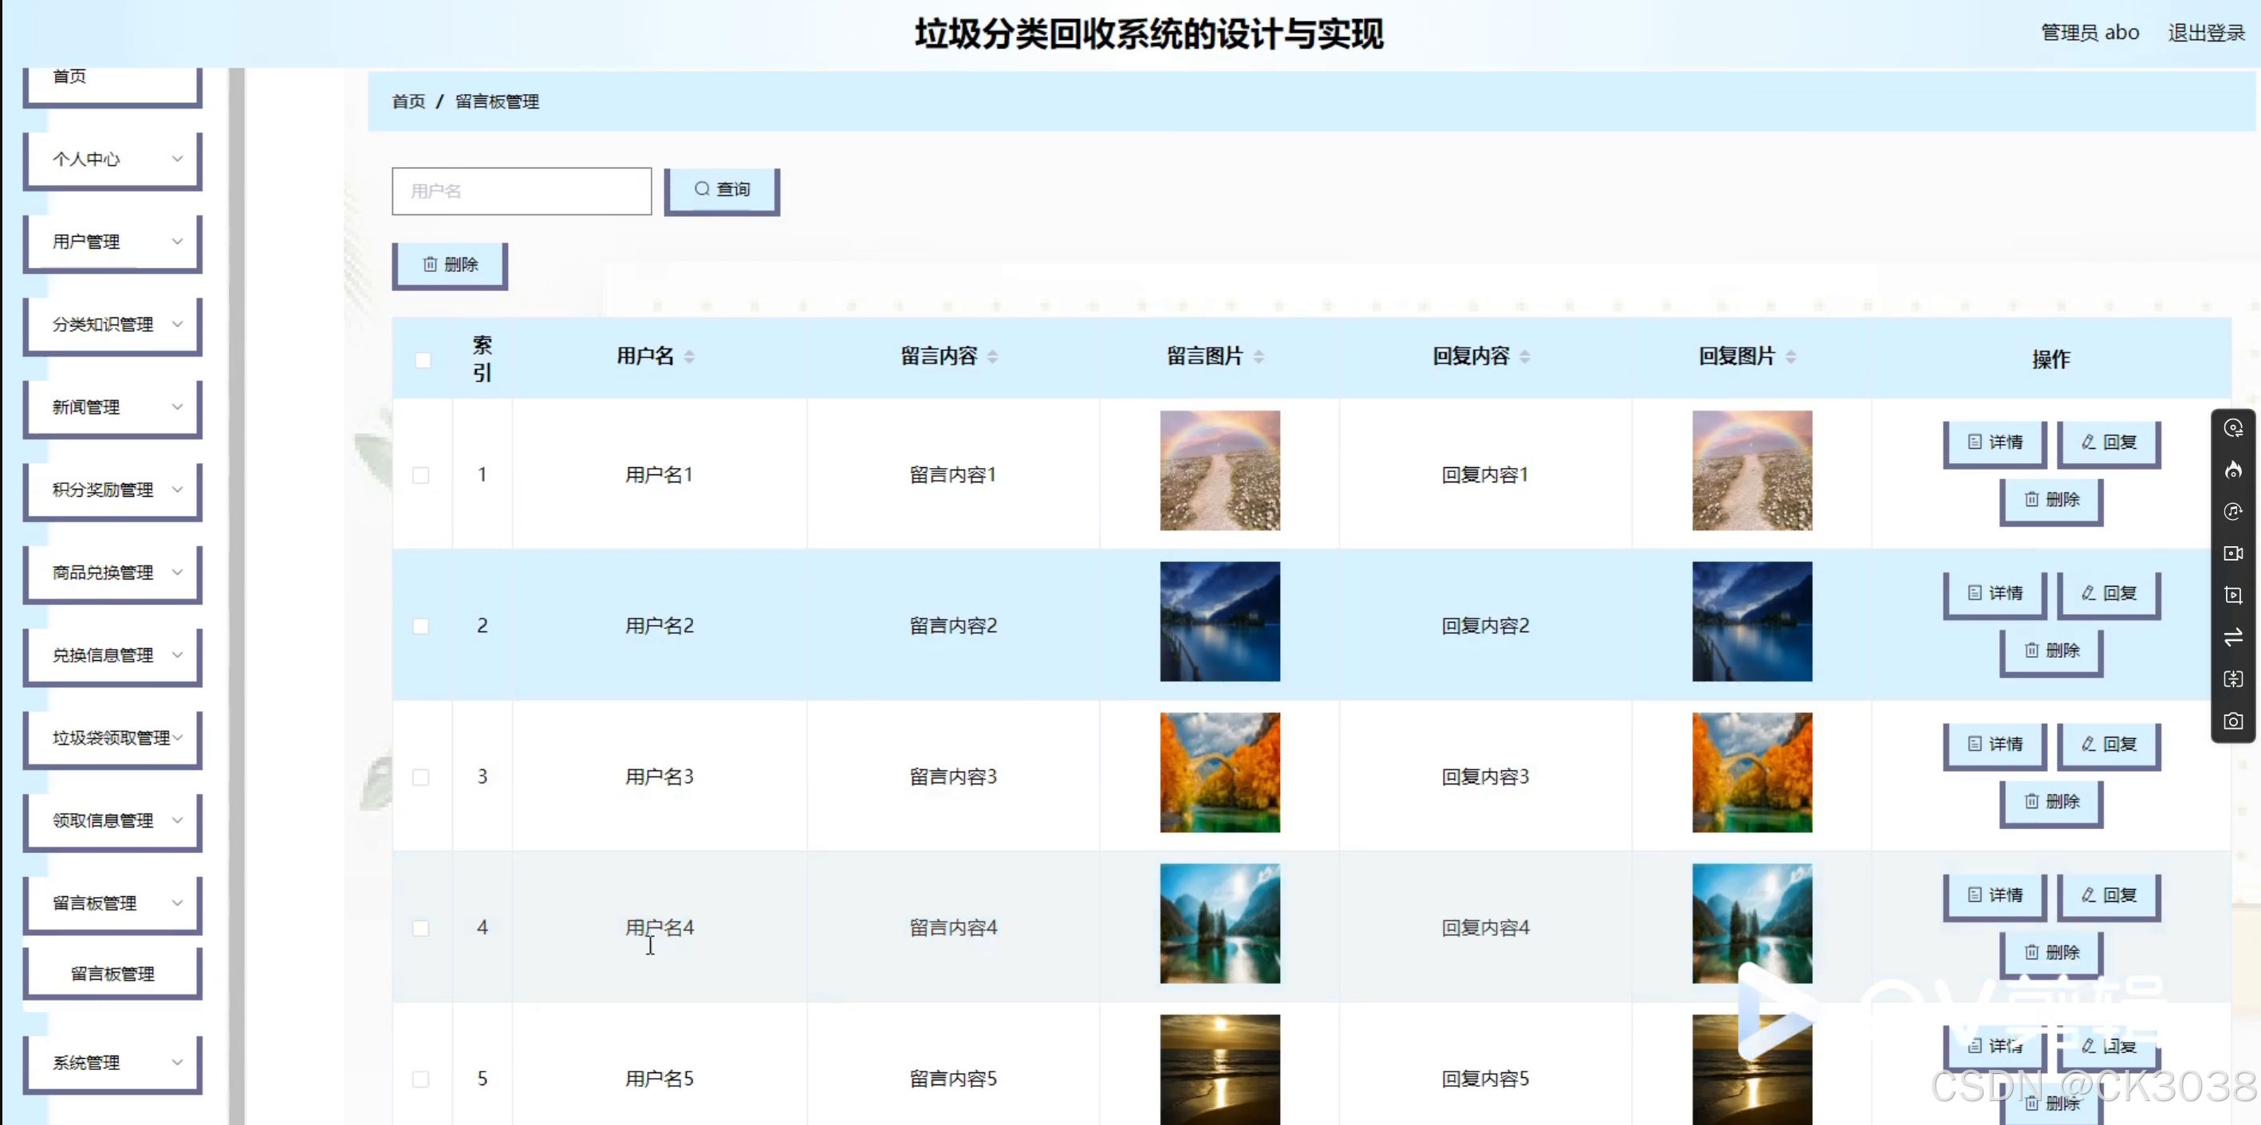Open the 留言板管理 submenu item
Screen dimensions: 2261x1125
pyautogui.click(x=113, y=974)
